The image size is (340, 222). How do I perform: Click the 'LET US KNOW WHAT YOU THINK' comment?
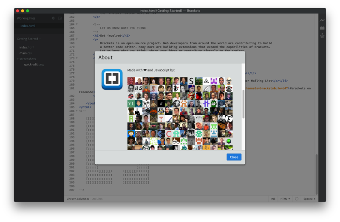(x=123, y=28)
